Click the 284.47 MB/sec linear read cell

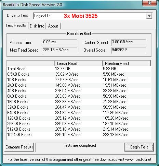tap(68, 107)
